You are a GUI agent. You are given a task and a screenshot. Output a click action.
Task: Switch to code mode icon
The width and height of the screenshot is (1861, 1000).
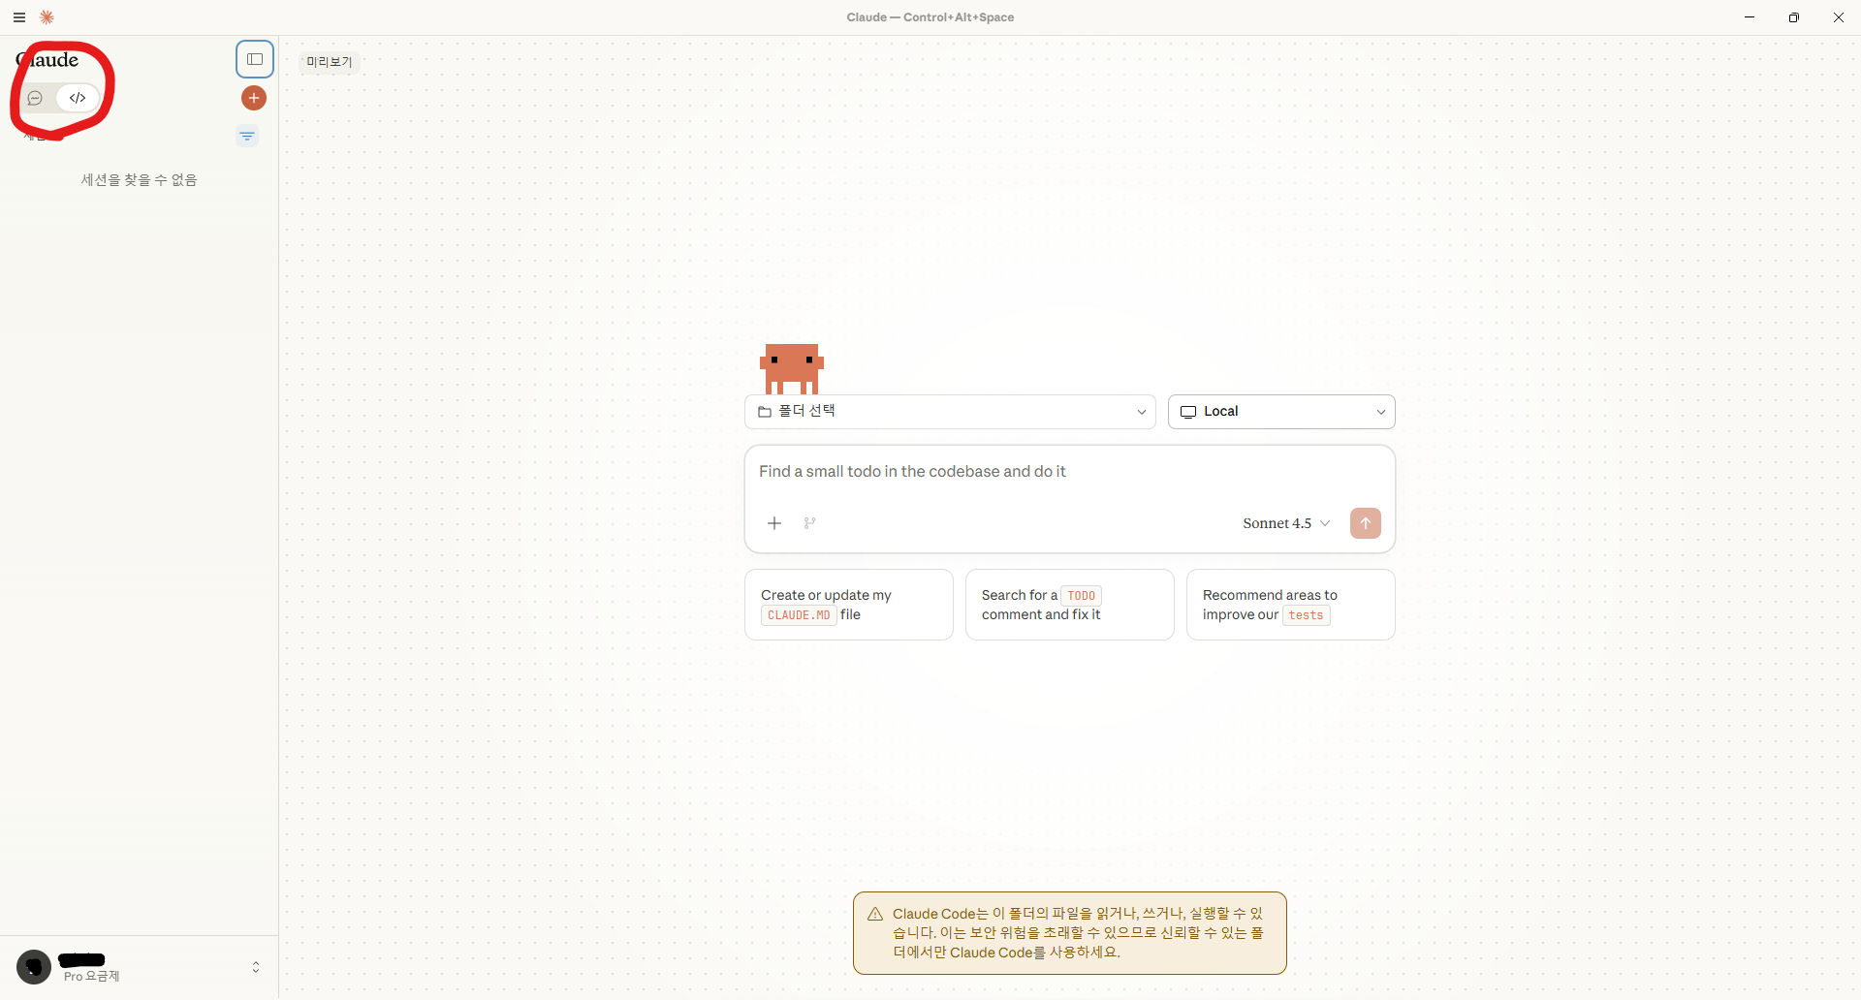point(78,98)
